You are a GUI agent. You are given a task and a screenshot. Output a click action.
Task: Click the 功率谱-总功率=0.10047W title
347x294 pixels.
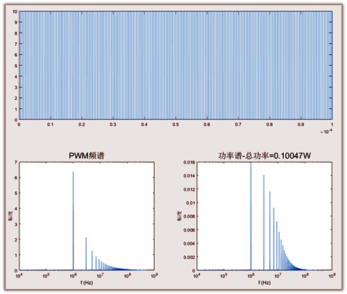coord(264,155)
